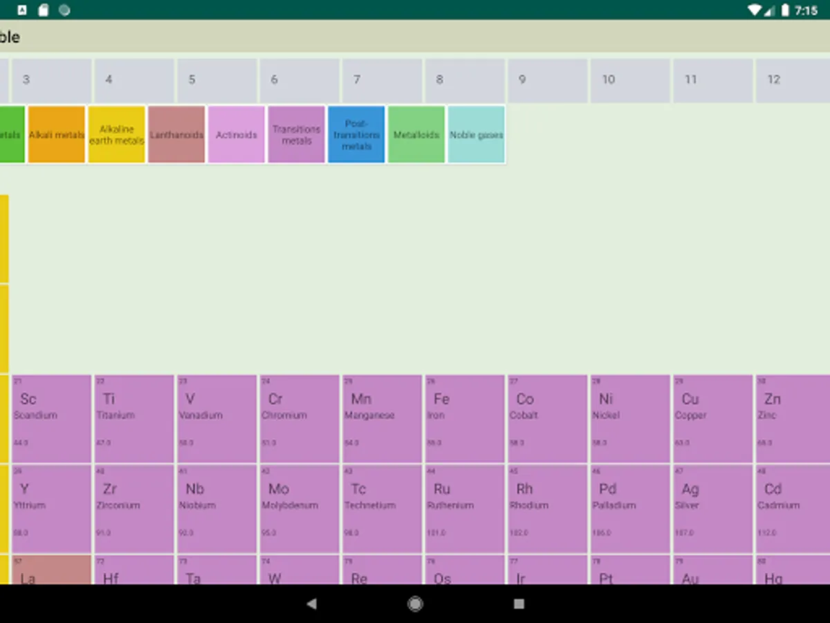Open the Silver (Ag) element tile
The width and height of the screenshot is (830, 623).
pyautogui.click(x=713, y=509)
